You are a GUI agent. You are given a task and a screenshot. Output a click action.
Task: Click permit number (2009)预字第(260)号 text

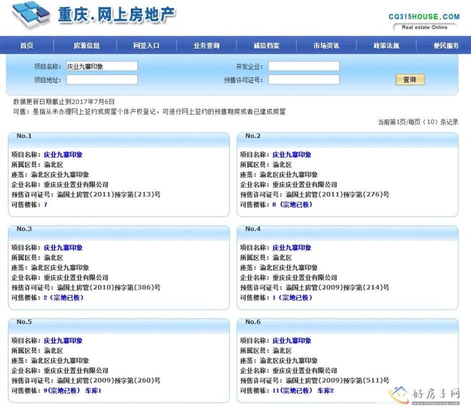pyautogui.click(x=125, y=381)
